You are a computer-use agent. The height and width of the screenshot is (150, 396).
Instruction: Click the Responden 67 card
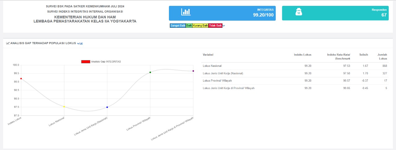tap(335, 13)
